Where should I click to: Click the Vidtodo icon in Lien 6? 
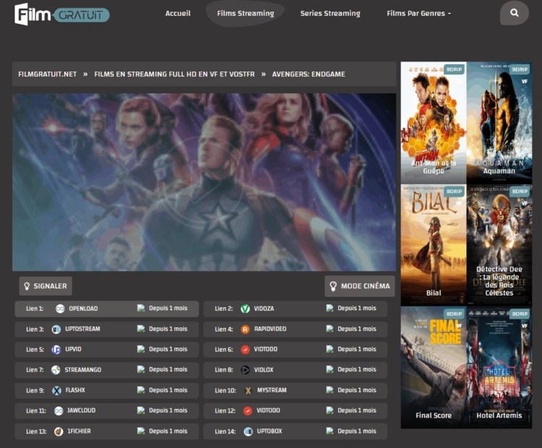[x=245, y=350]
